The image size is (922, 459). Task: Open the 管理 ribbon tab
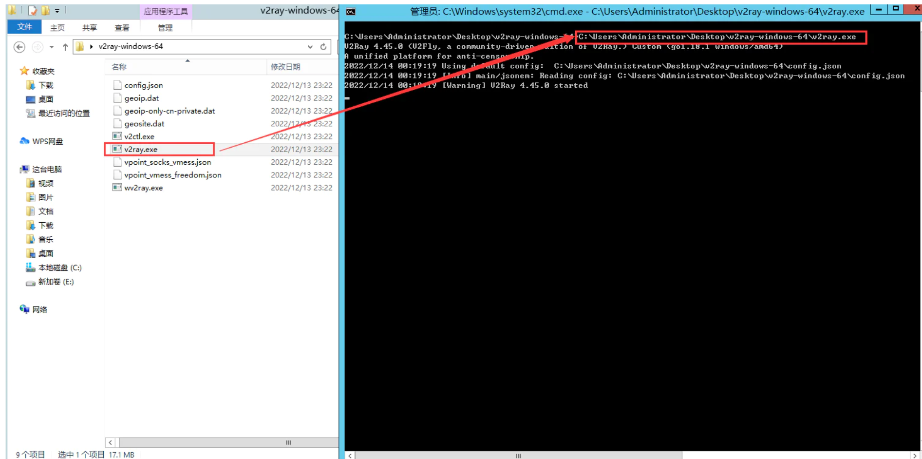[165, 28]
